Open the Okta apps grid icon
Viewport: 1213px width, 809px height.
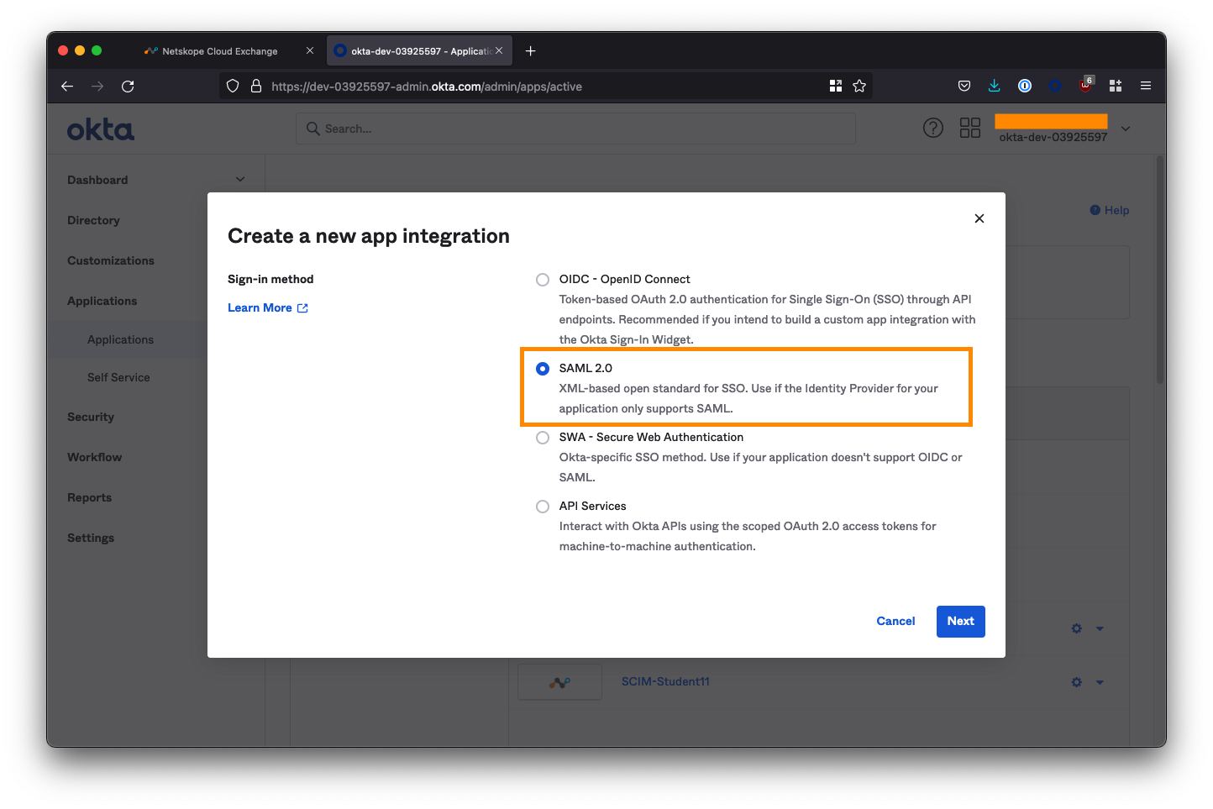click(x=969, y=128)
